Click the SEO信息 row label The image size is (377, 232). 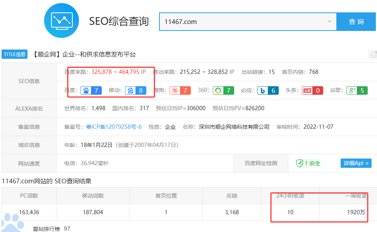pos(29,81)
